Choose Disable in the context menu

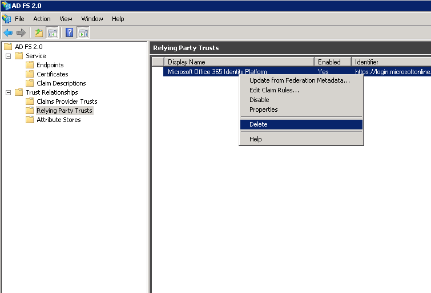[x=301, y=100]
